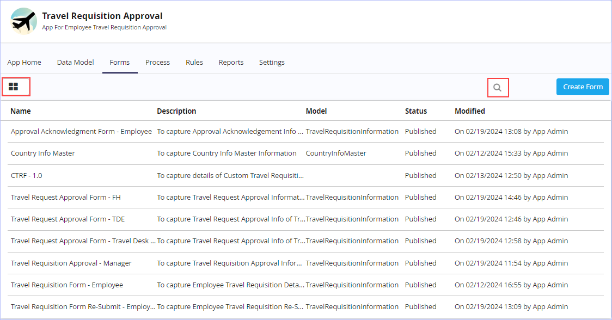Sort by the Name column header

click(21, 111)
